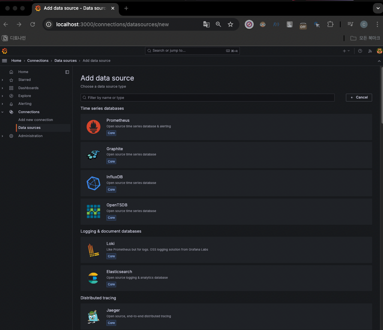Image resolution: width=383 pixels, height=330 pixels.
Task: Expand the Explore section chevron
Action: 3,96
